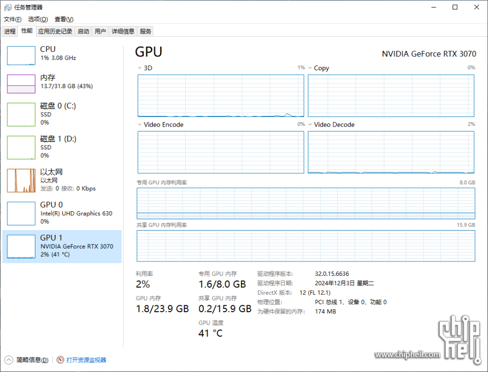Click the 13.7/31.8 GB (43%) value
This screenshot has width=488, height=372.
coord(67,86)
